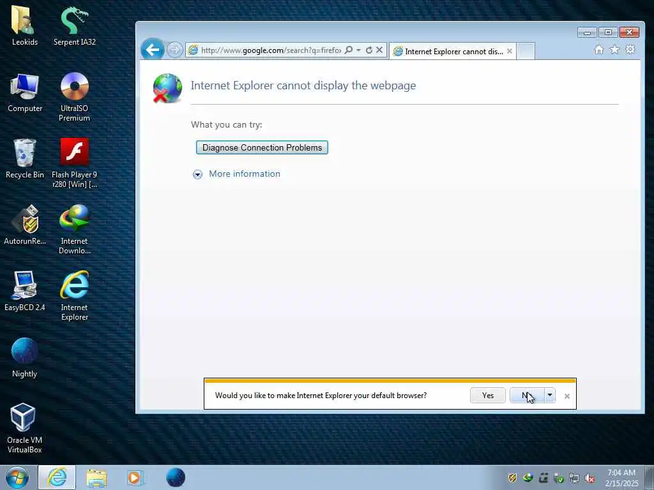This screenshot has width=654, height=490.
Task: Go back using the blue back arrow
Action: [x=152, y=50]
